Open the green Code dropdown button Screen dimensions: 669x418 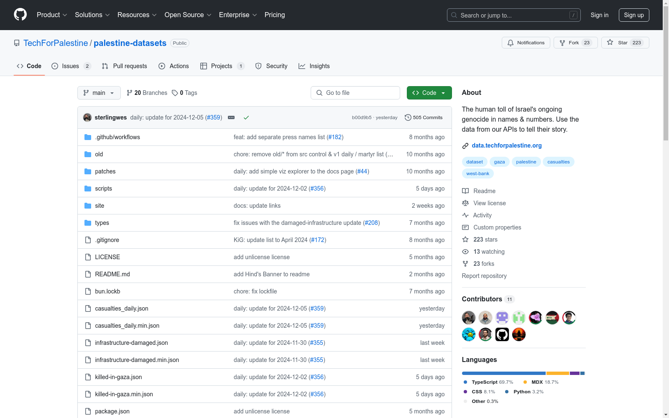429,93
